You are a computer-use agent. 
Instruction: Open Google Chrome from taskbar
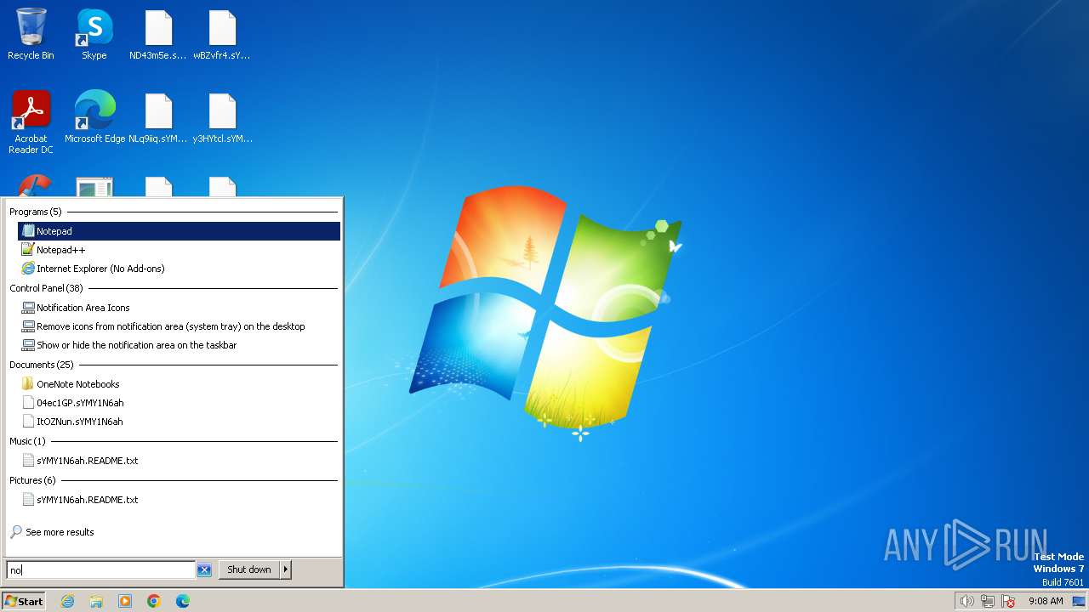[154, 601]
